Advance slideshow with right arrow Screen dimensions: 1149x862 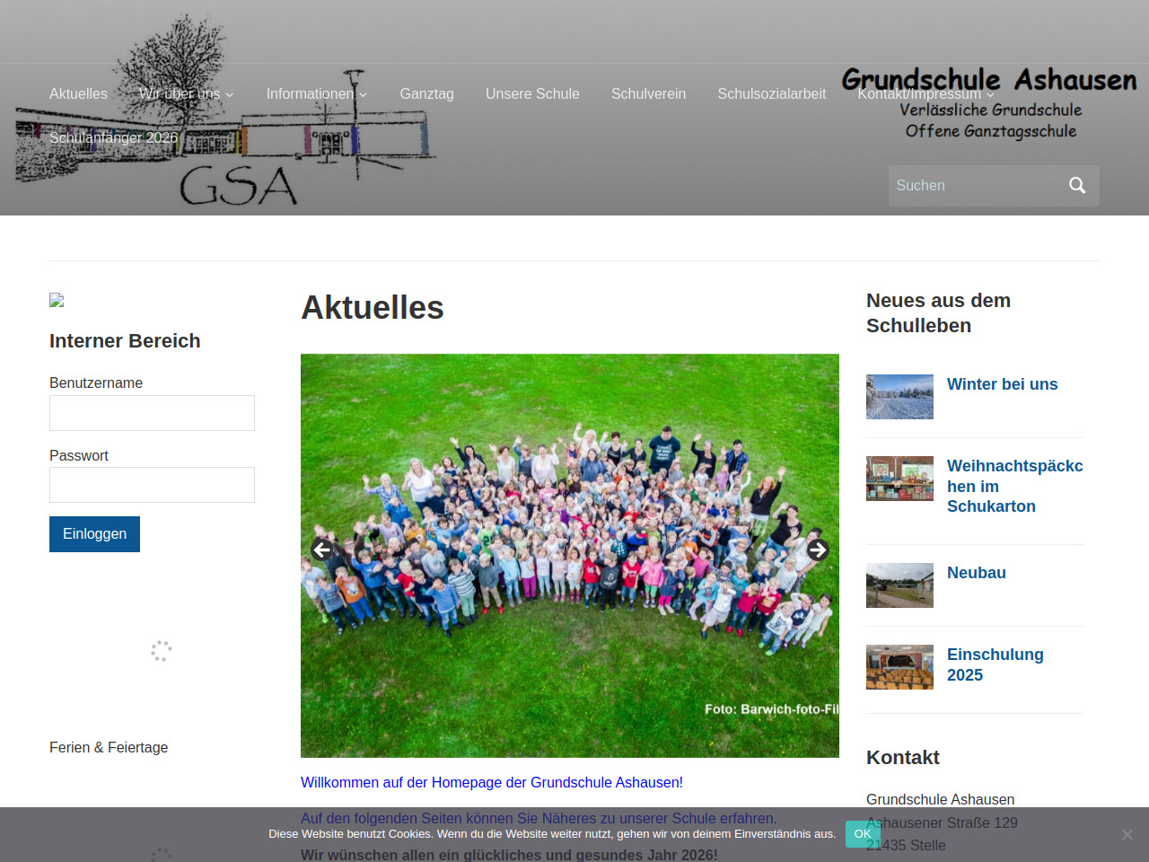click(817, 550)
